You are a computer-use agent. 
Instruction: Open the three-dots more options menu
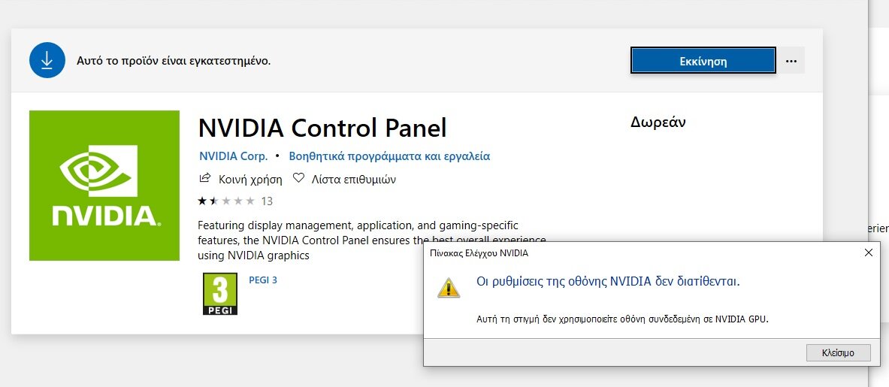791,61
